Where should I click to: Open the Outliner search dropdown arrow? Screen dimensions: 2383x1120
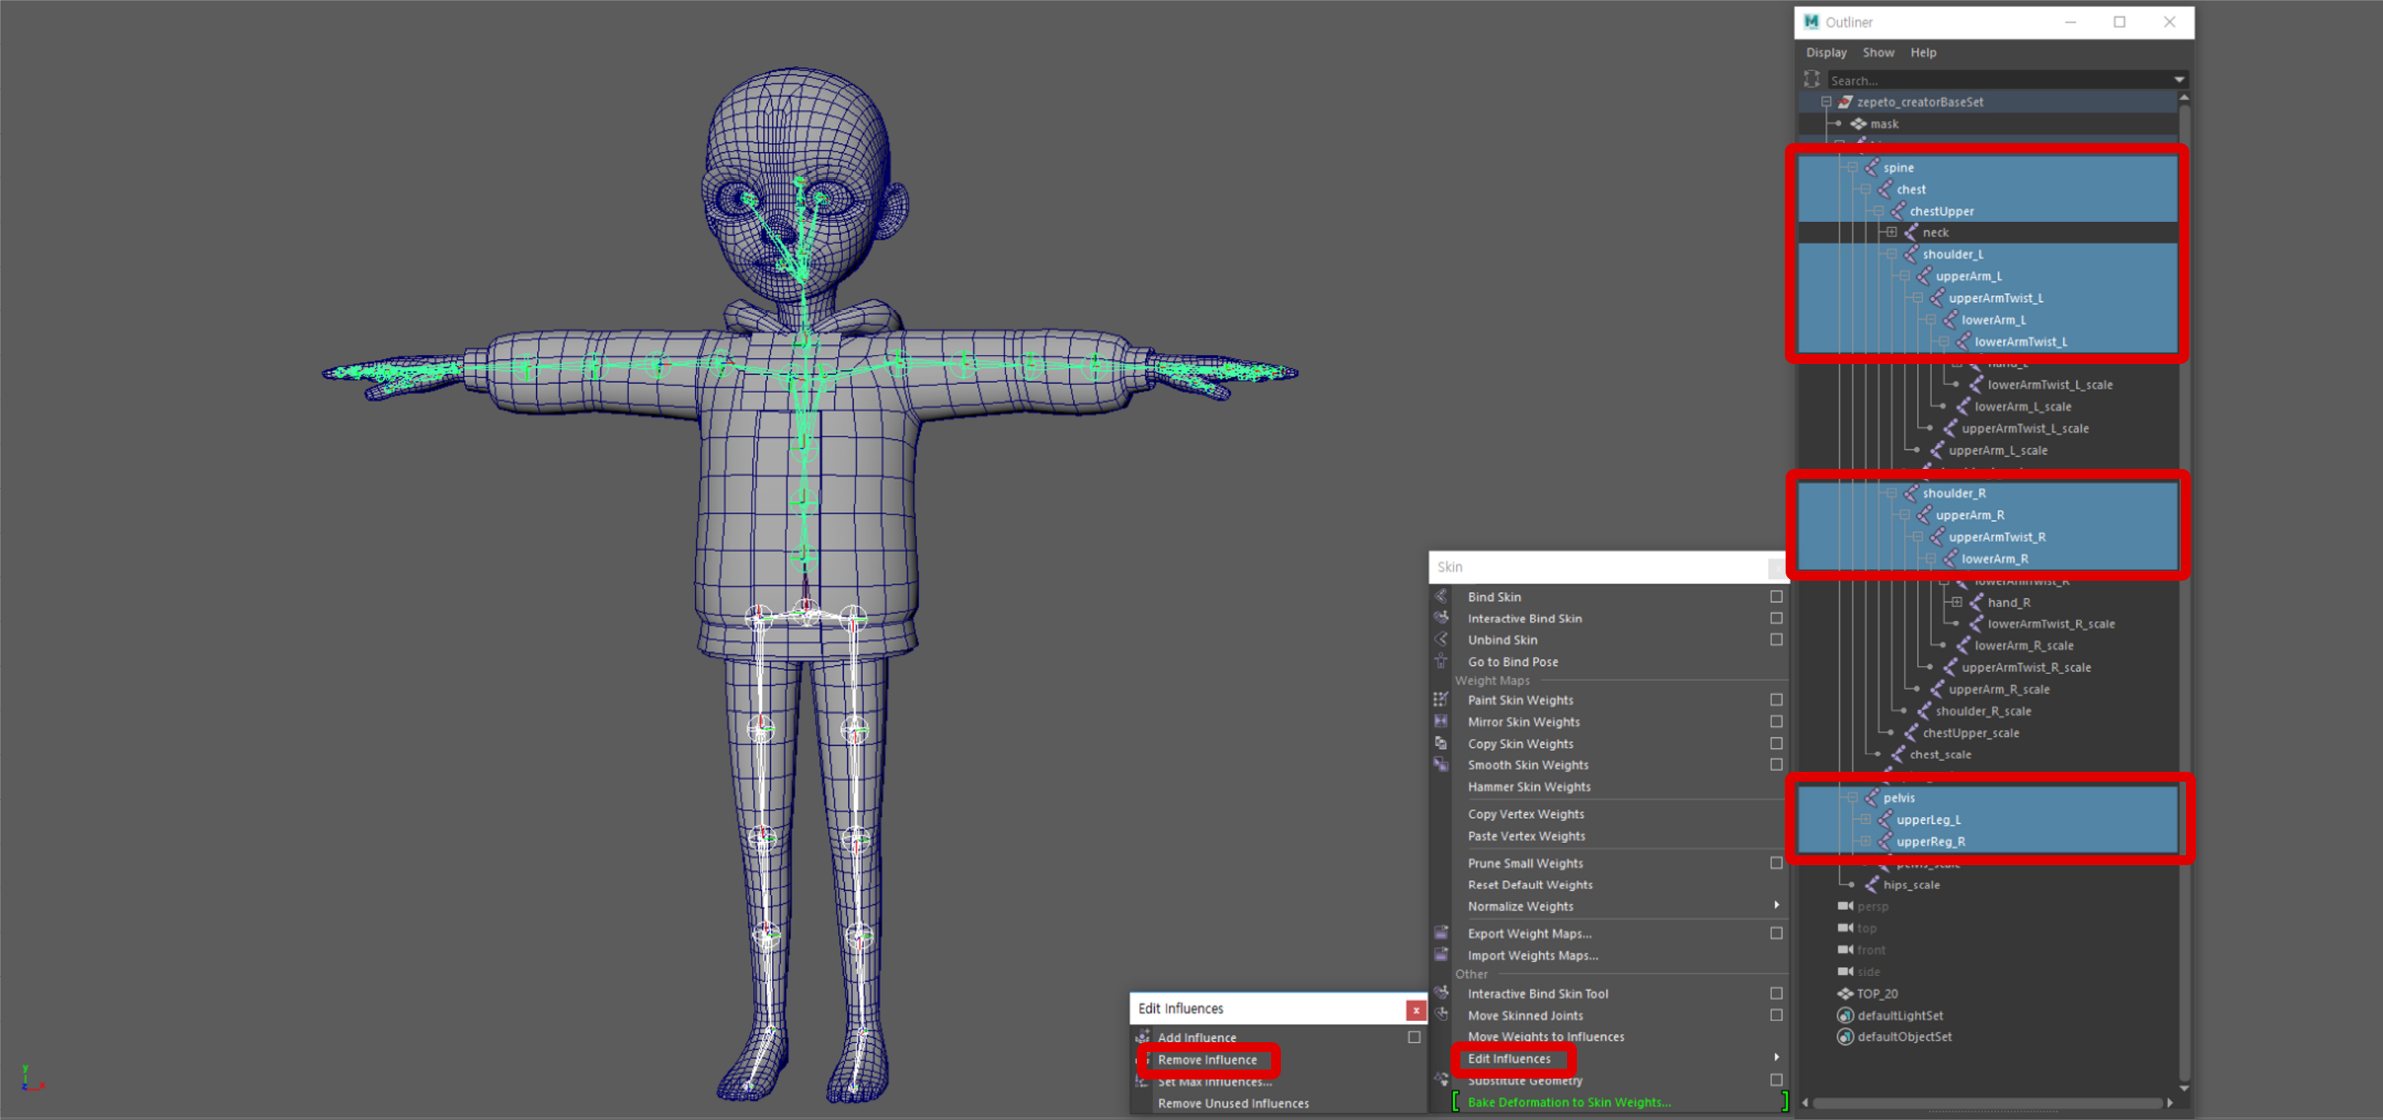point(2179,79)
